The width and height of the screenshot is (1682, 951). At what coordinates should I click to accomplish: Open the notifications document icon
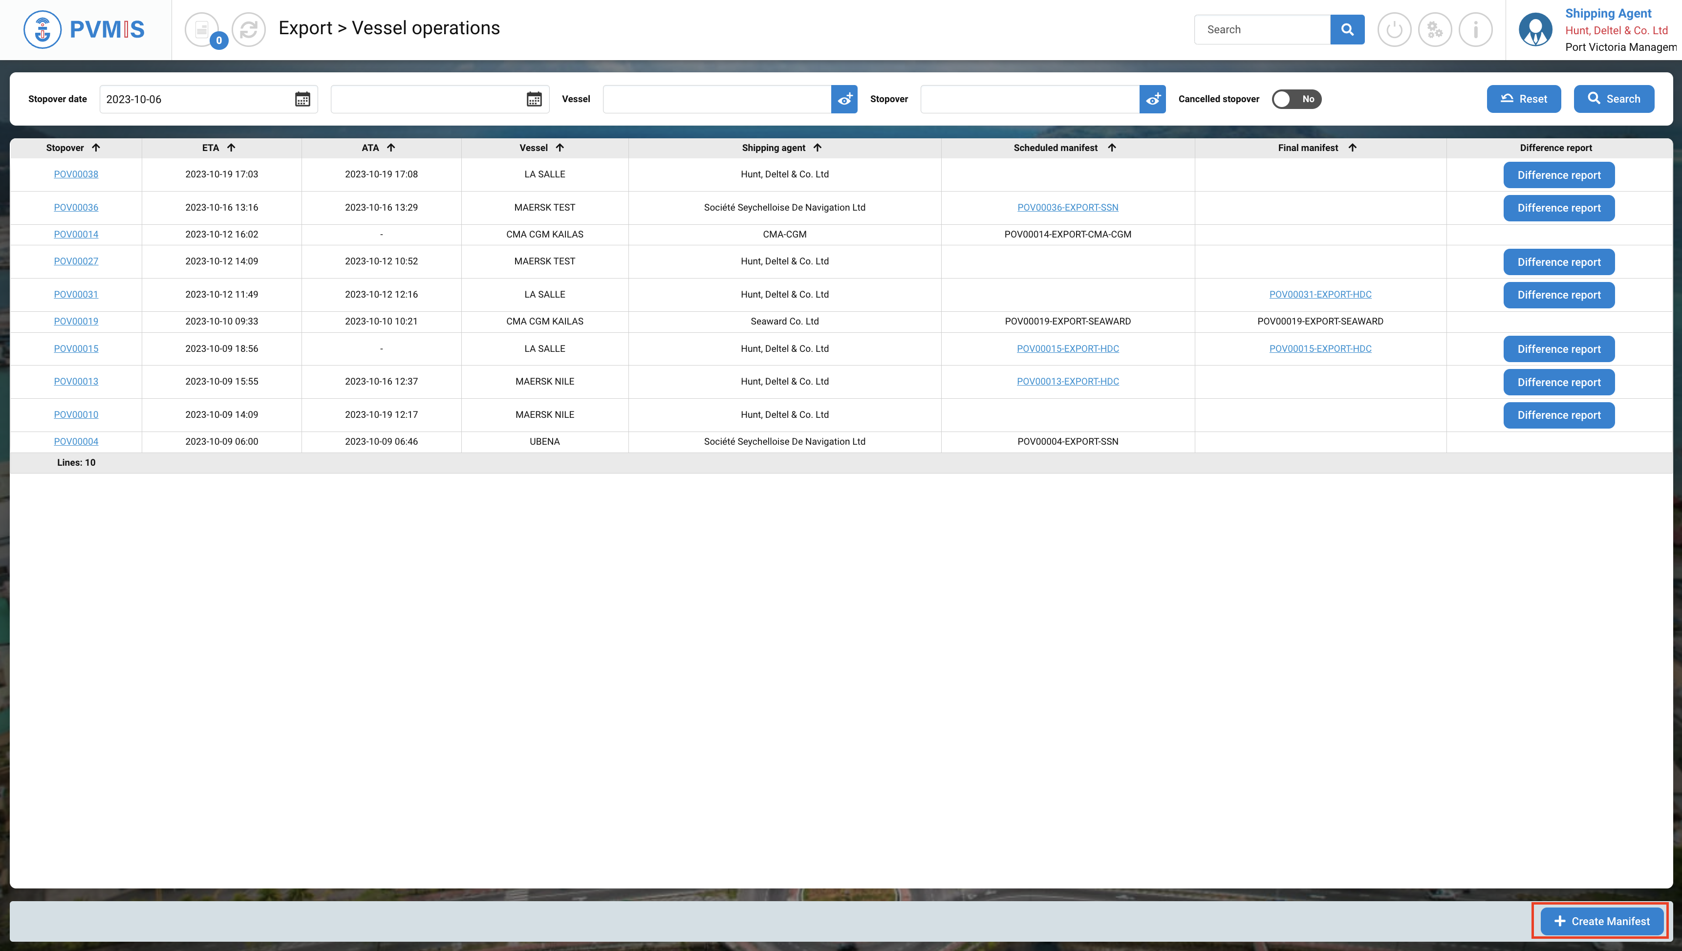202,29
